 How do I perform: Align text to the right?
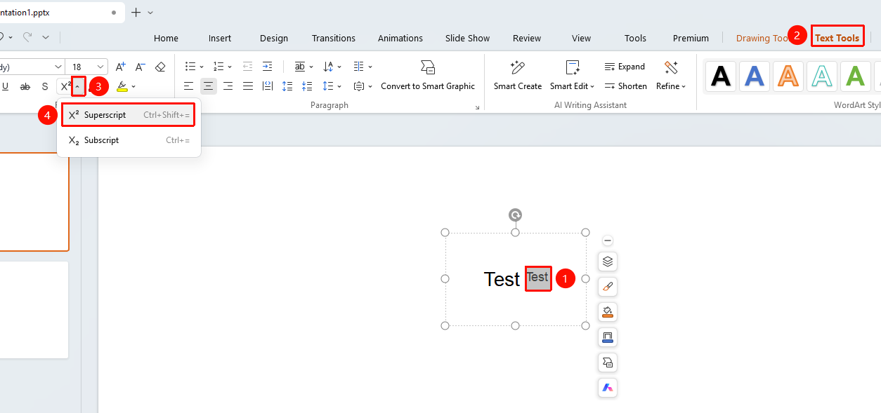click(228, 86)
